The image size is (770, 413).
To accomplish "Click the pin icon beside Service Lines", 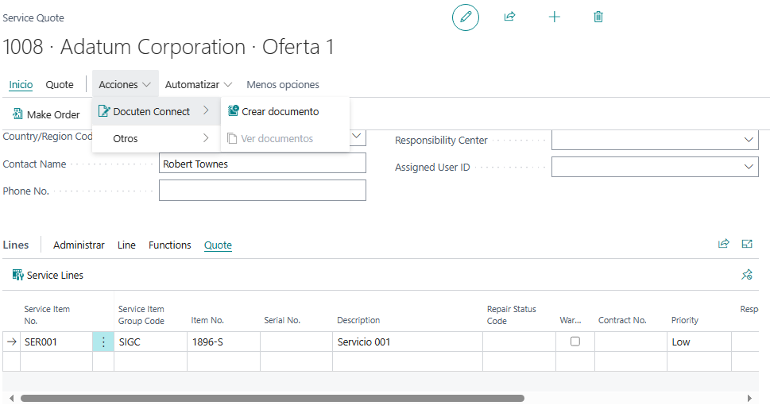I will pos(746,275).
